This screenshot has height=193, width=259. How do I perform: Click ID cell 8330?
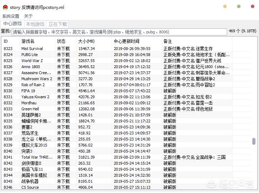tap(8, 91)
